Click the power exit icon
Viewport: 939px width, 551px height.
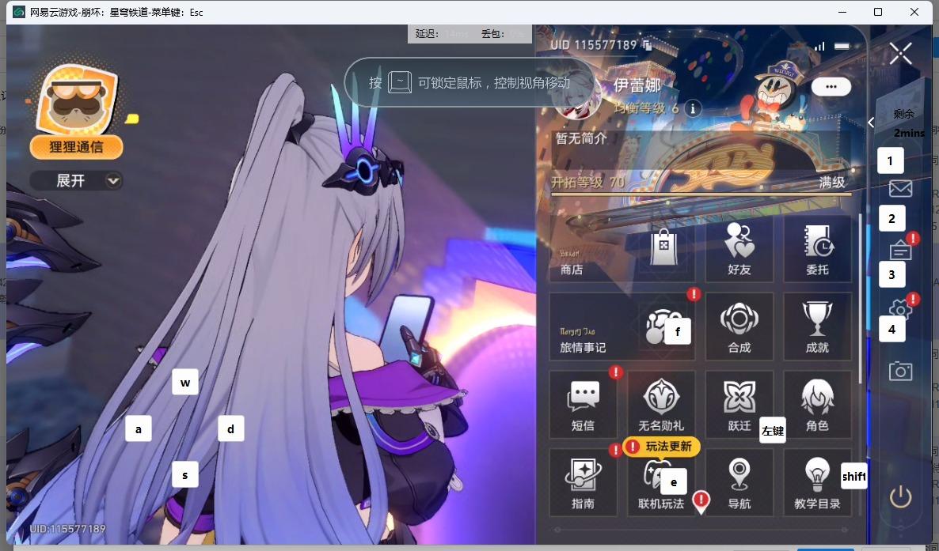[x=900, y=496]
